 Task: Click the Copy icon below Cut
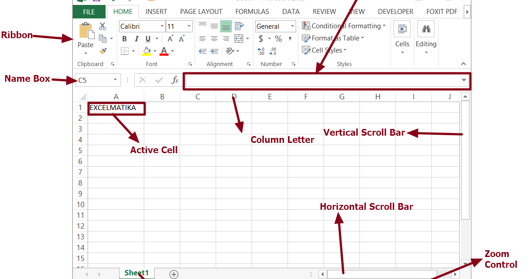(x=102, y=38)
